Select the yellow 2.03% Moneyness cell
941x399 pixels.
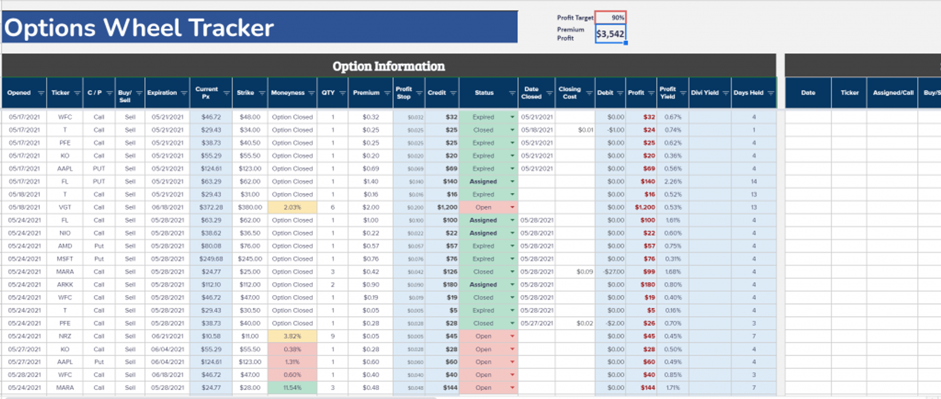(292, 207)
